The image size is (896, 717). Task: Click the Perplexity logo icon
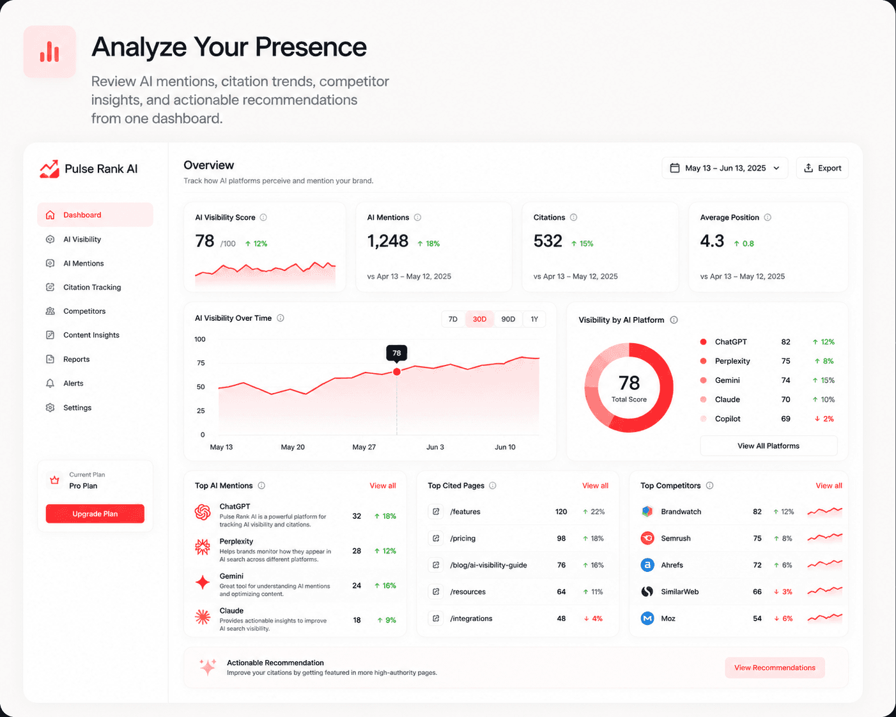click(x=203, y=546)
